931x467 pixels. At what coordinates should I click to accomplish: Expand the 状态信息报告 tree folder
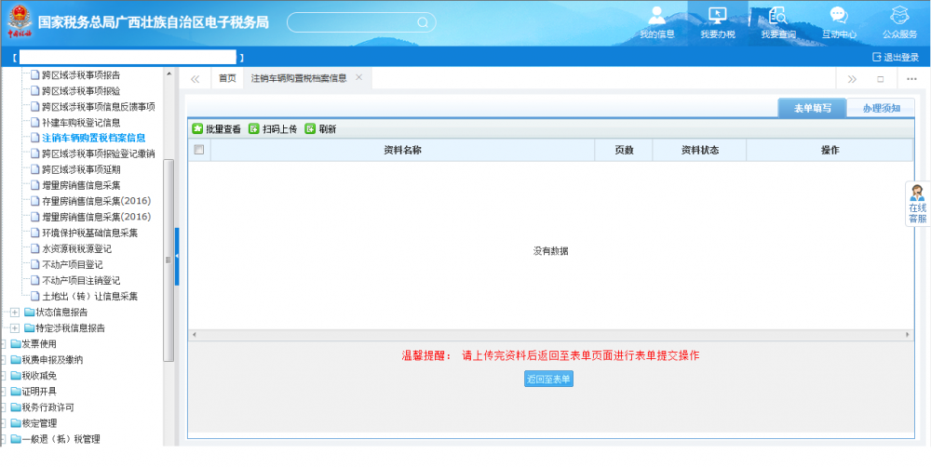(15, 312)
